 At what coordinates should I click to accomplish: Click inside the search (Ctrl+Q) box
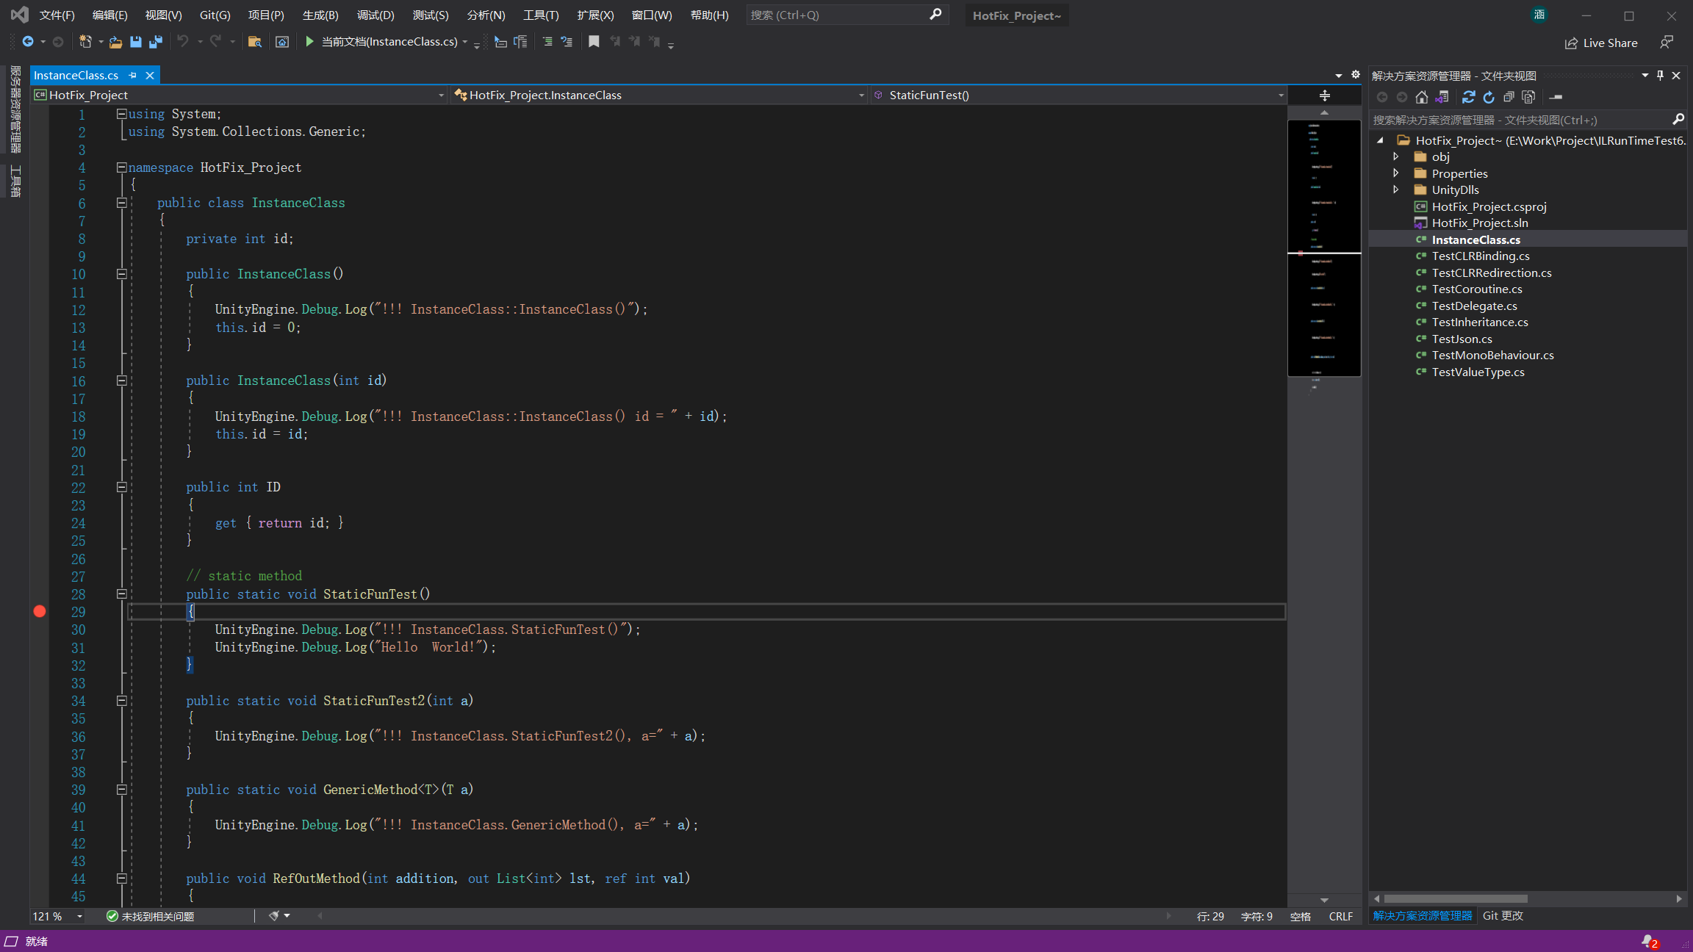click(x=845, y=15)
